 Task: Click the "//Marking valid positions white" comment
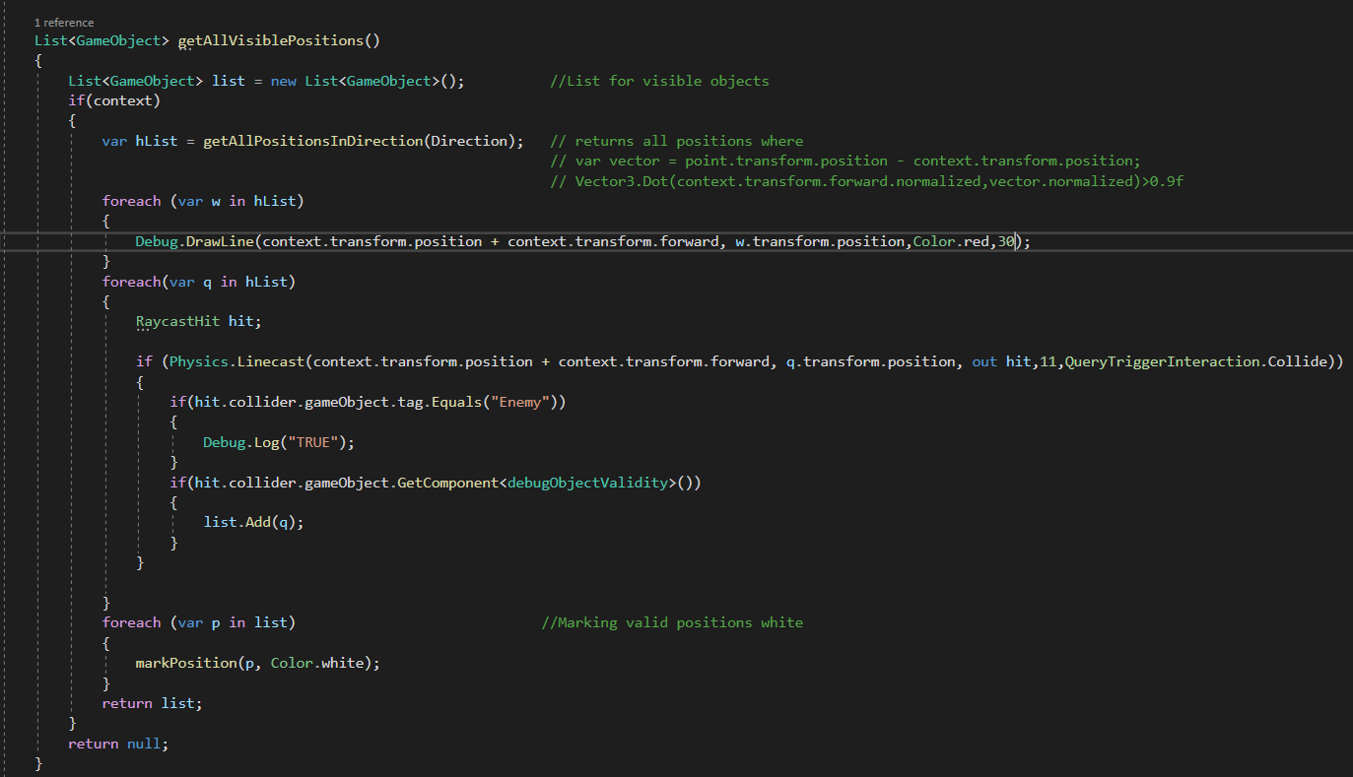672,622
